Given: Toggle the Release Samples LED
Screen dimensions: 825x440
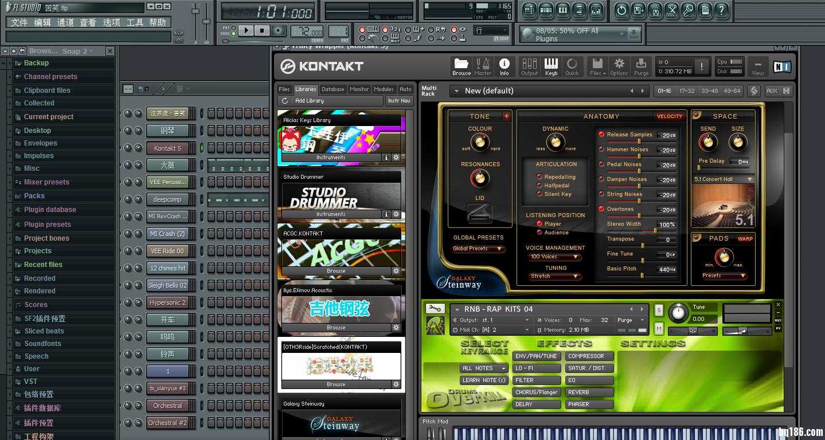Looking at the screenshot, I should tap(601, 135).
